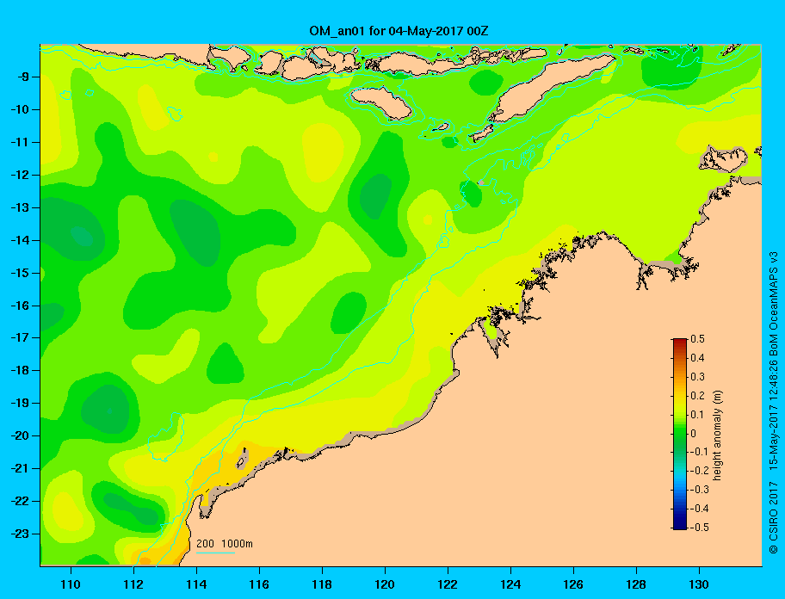Click the 0.4 label on the color scale
The width and height of the screenshot is (785, 599).
point(697,358)
